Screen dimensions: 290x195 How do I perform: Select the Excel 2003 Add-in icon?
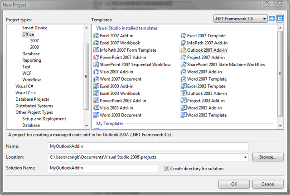(x=96, y=86)
